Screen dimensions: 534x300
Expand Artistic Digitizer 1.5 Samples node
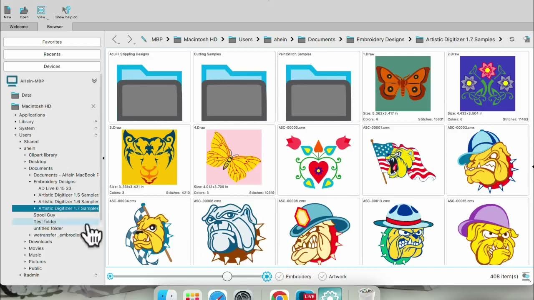[x=35, y=195]
